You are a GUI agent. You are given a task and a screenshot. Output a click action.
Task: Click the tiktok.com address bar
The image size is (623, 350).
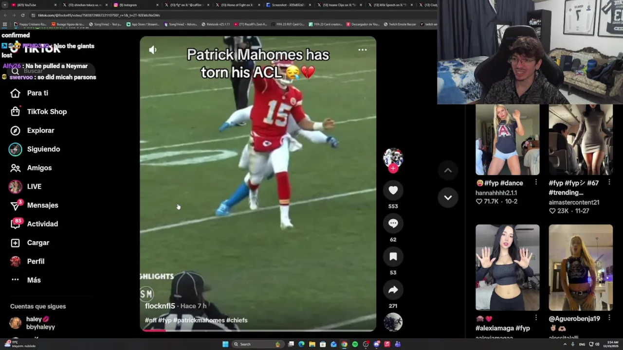coord(234,15)
